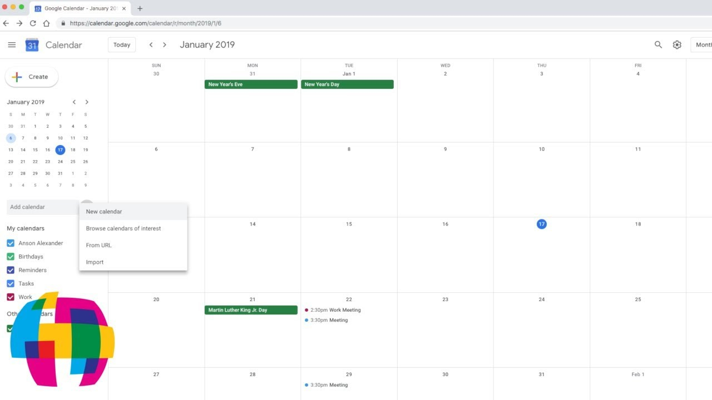
Task: Click the browser forward arrow
Action: pyautogui.click(x=19, y=23)
